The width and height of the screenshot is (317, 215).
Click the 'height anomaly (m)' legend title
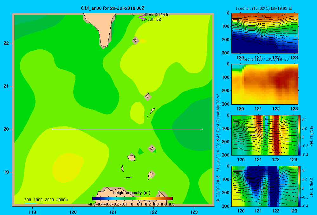pos(132,193)
